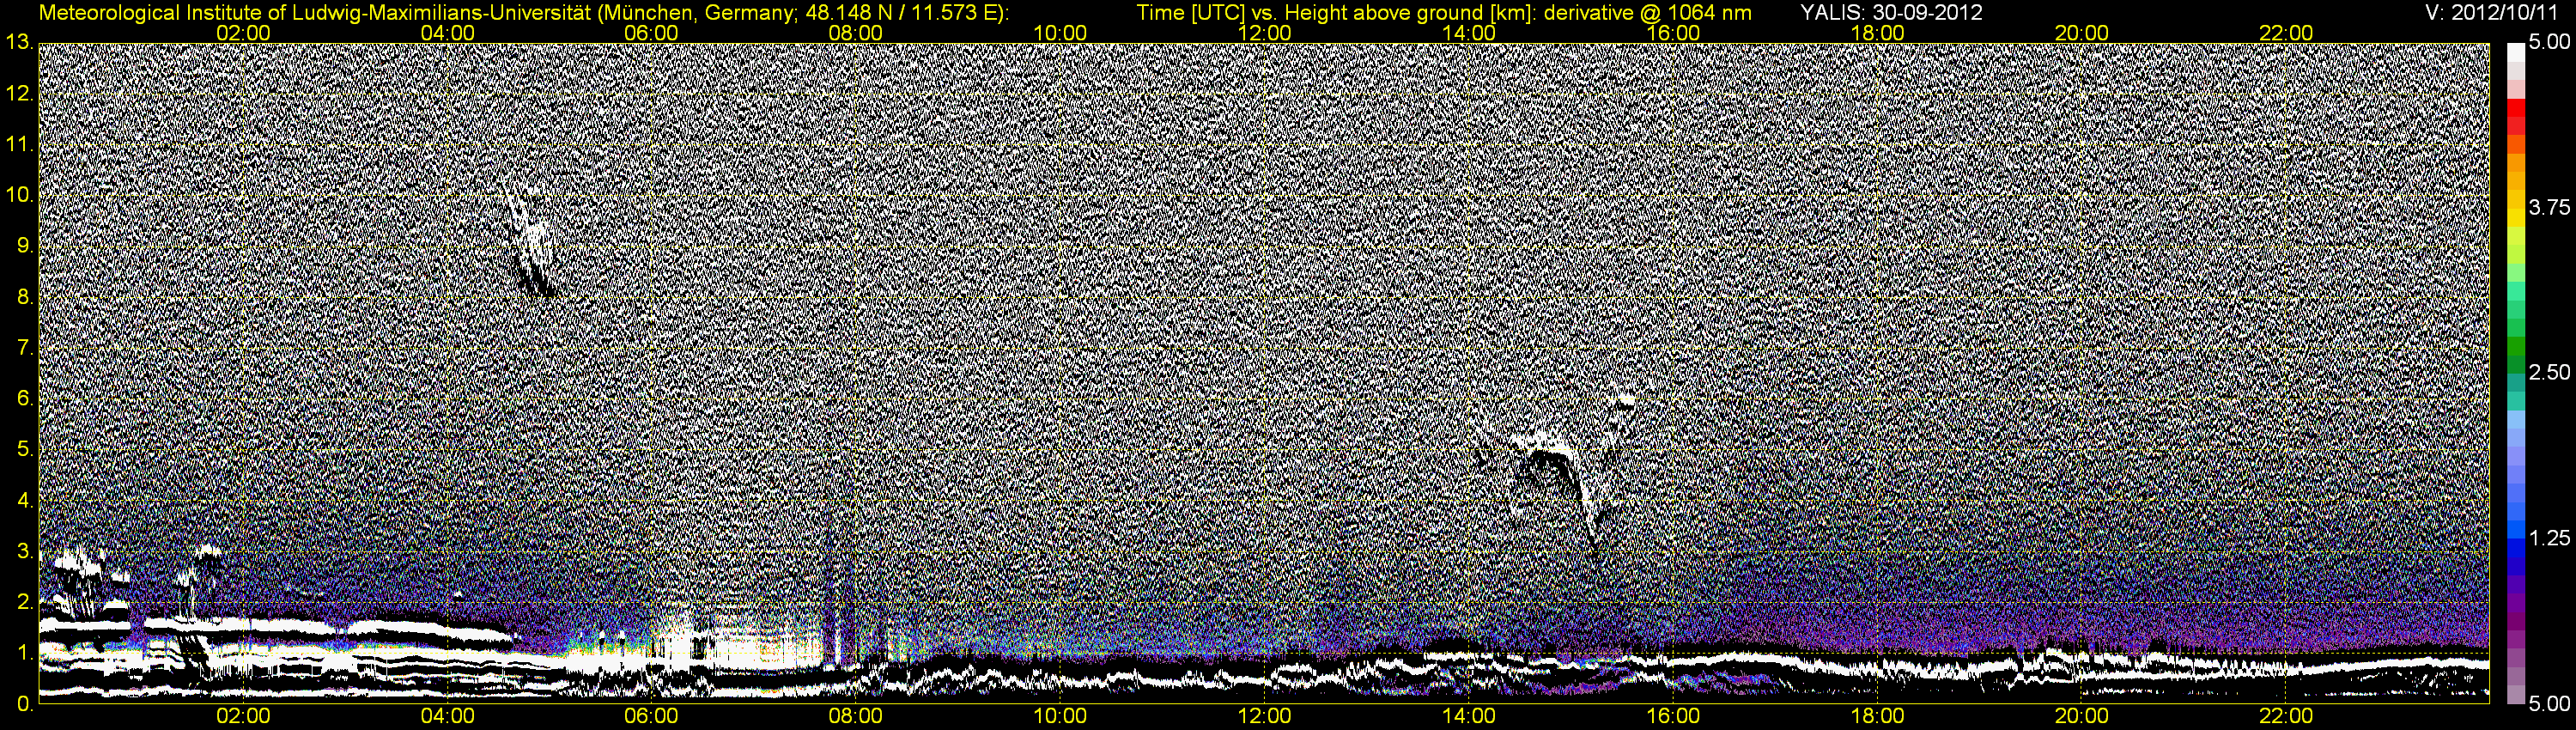Select the 18:00 tick label along the top axis
This screenshot has height=730, width=2576.
click(x=1877, y=33)
